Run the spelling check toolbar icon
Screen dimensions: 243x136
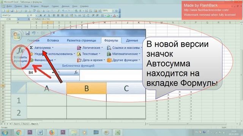(x=34, y=11)
